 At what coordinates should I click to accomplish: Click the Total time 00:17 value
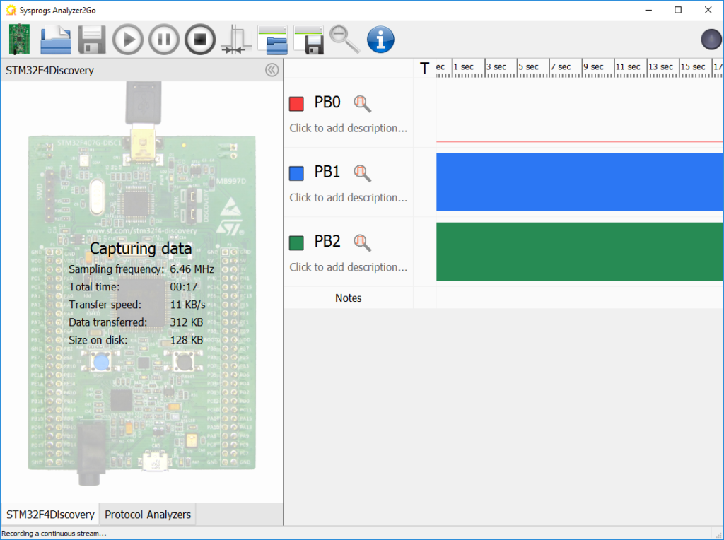pos(184,287)
